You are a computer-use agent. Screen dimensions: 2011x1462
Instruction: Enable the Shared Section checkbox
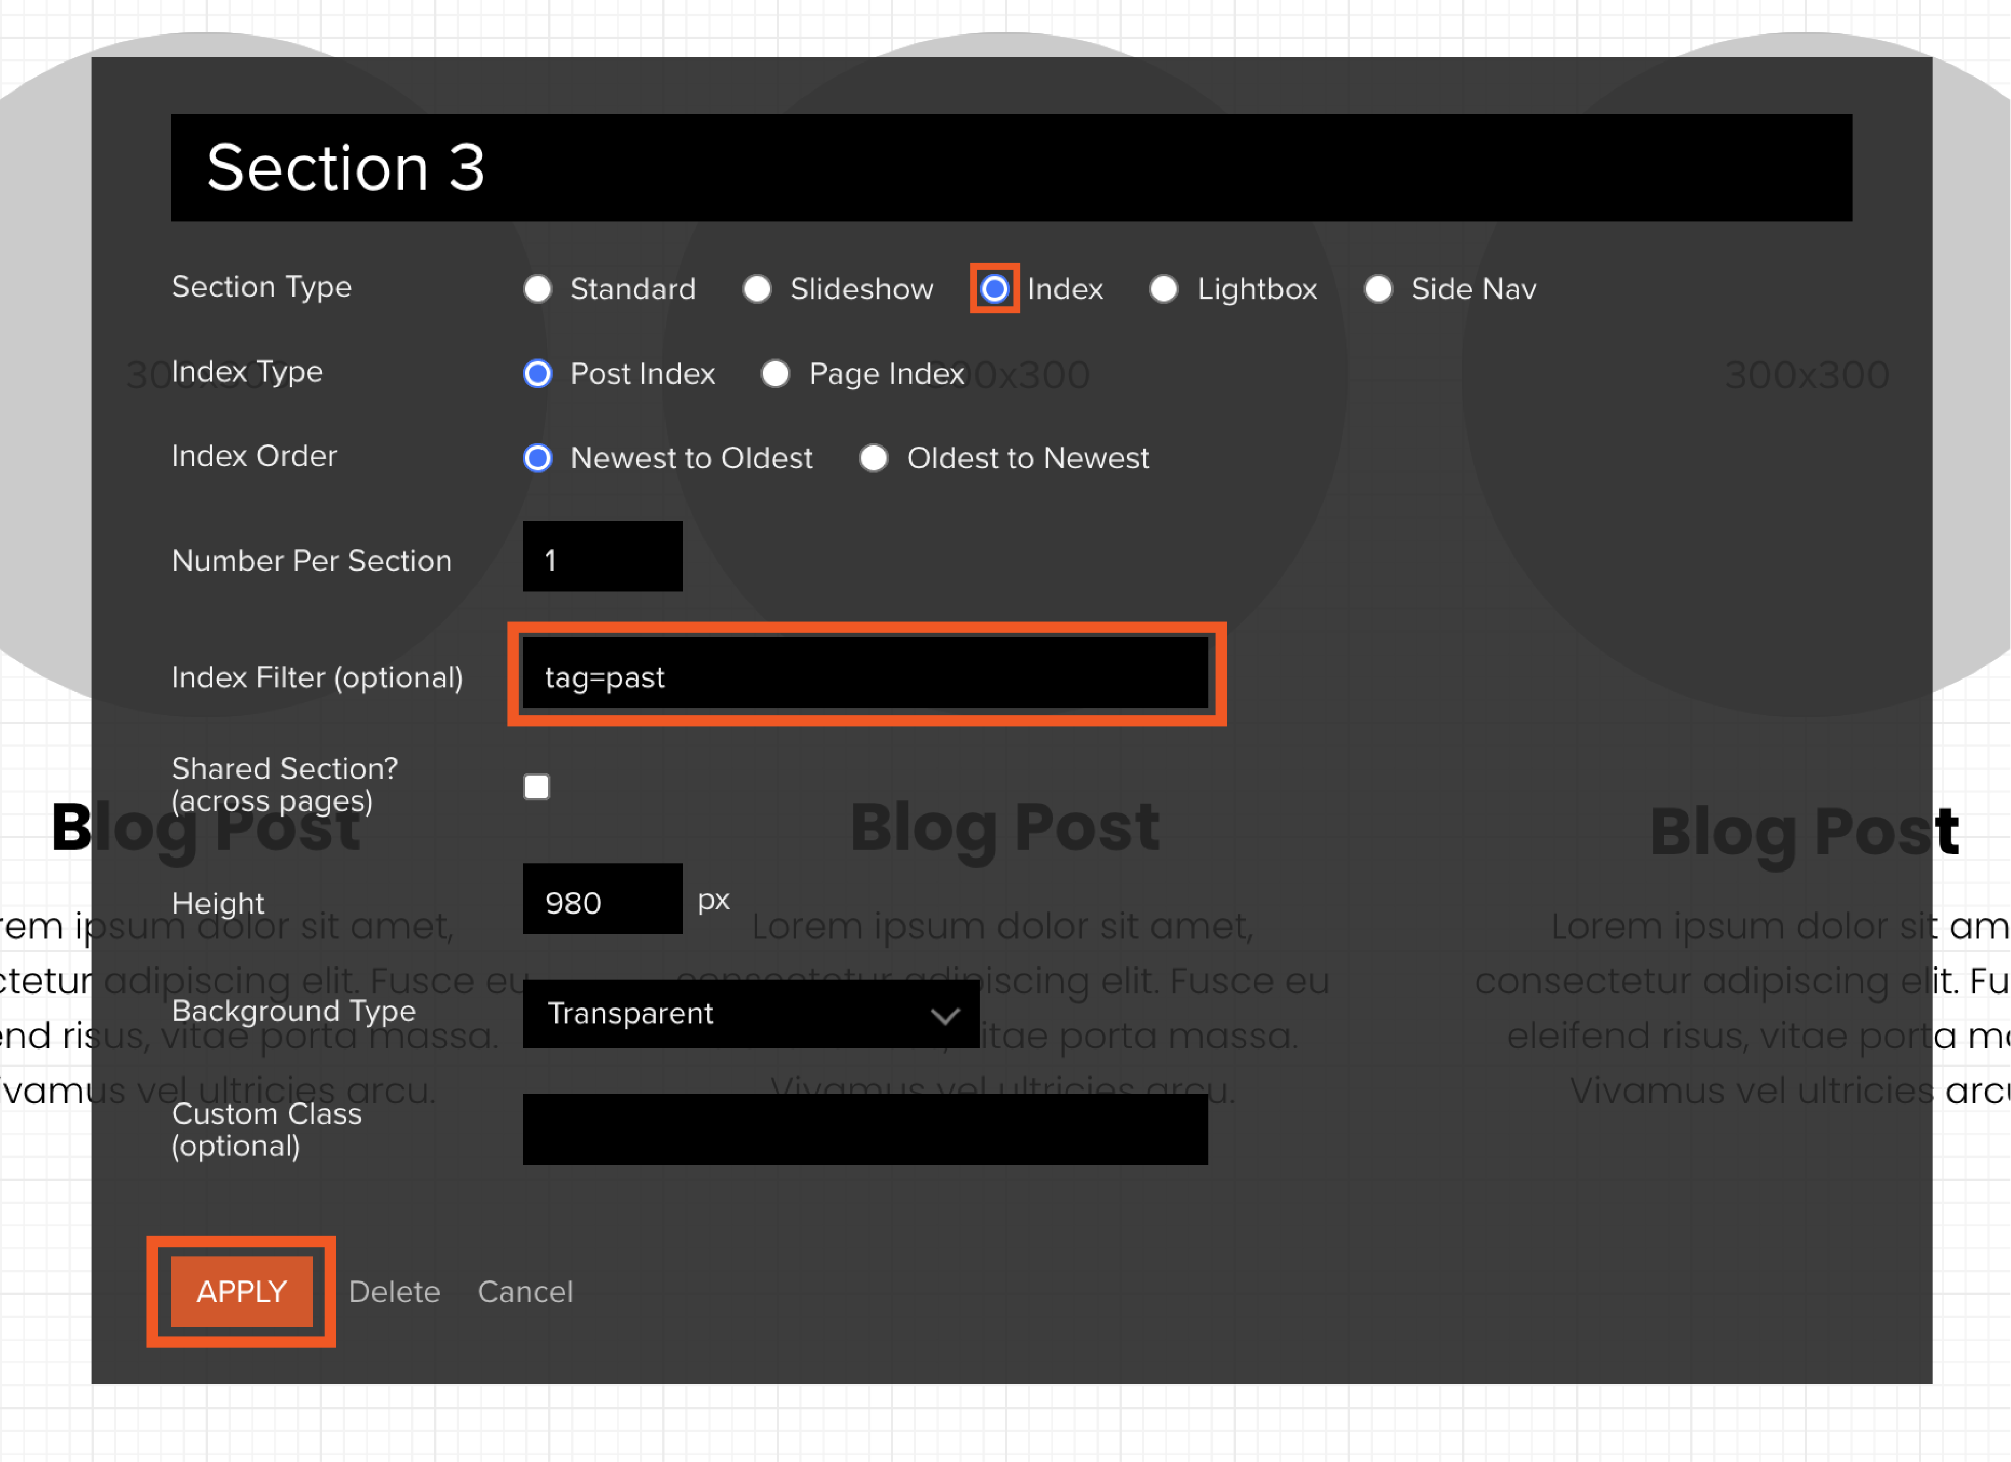(536, 787)
